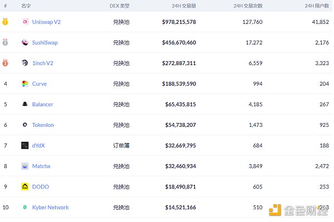
Task: Click the 1inch V2 unicorn icon
Action: click(x=25, y=63)
